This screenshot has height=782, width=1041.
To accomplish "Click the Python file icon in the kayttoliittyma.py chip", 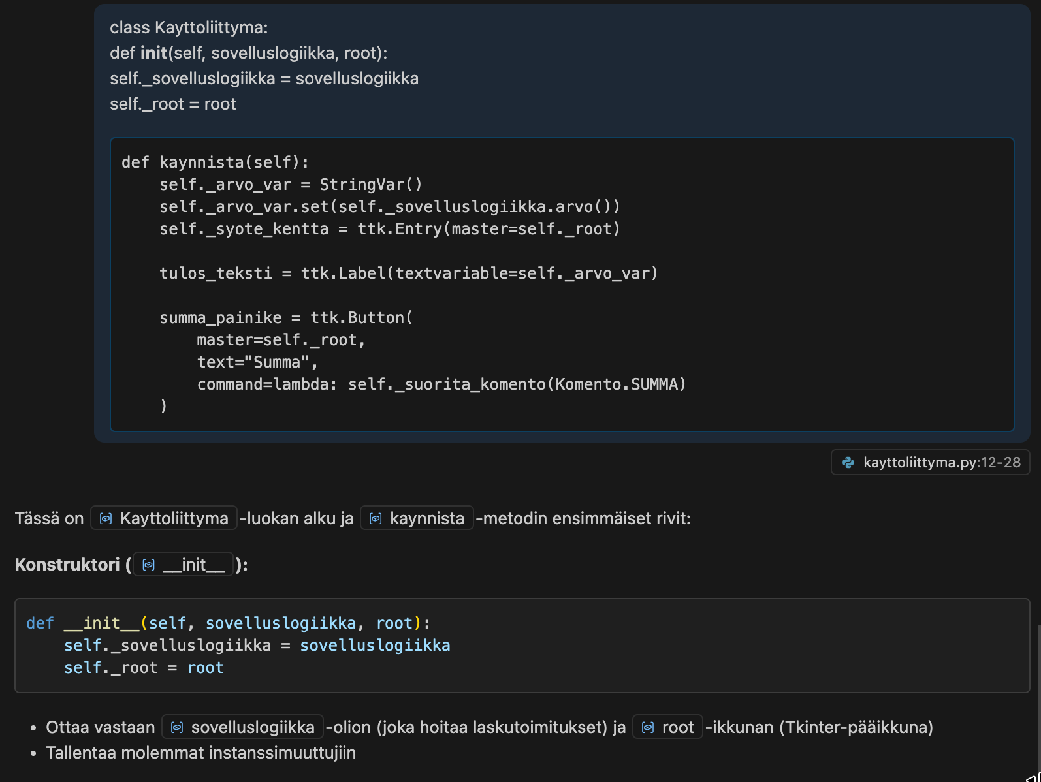I will [848, 463].
